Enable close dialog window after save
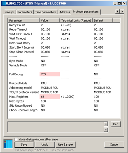Viewport: 128px width, 153px height. [x=16, y=139]
